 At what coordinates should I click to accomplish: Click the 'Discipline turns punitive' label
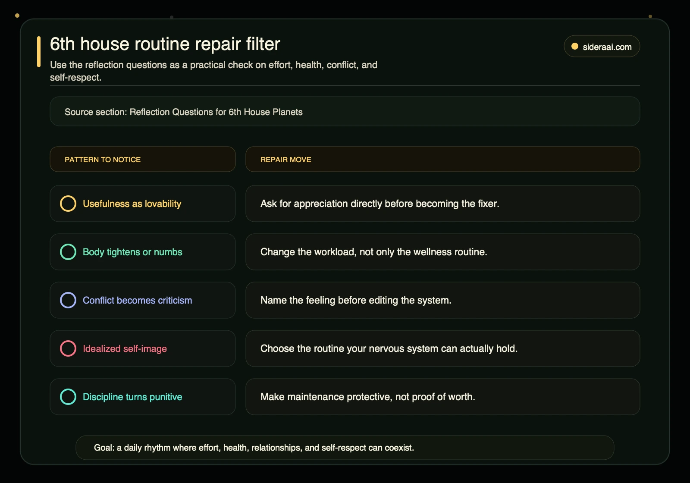point(132,397)
